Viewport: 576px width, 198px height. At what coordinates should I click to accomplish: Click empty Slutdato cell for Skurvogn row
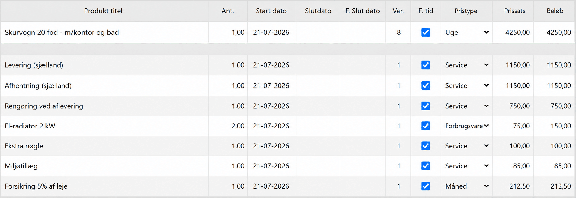(x=318, y=32)
